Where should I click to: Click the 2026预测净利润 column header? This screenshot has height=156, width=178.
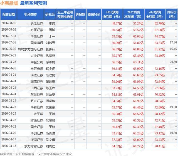112,14
